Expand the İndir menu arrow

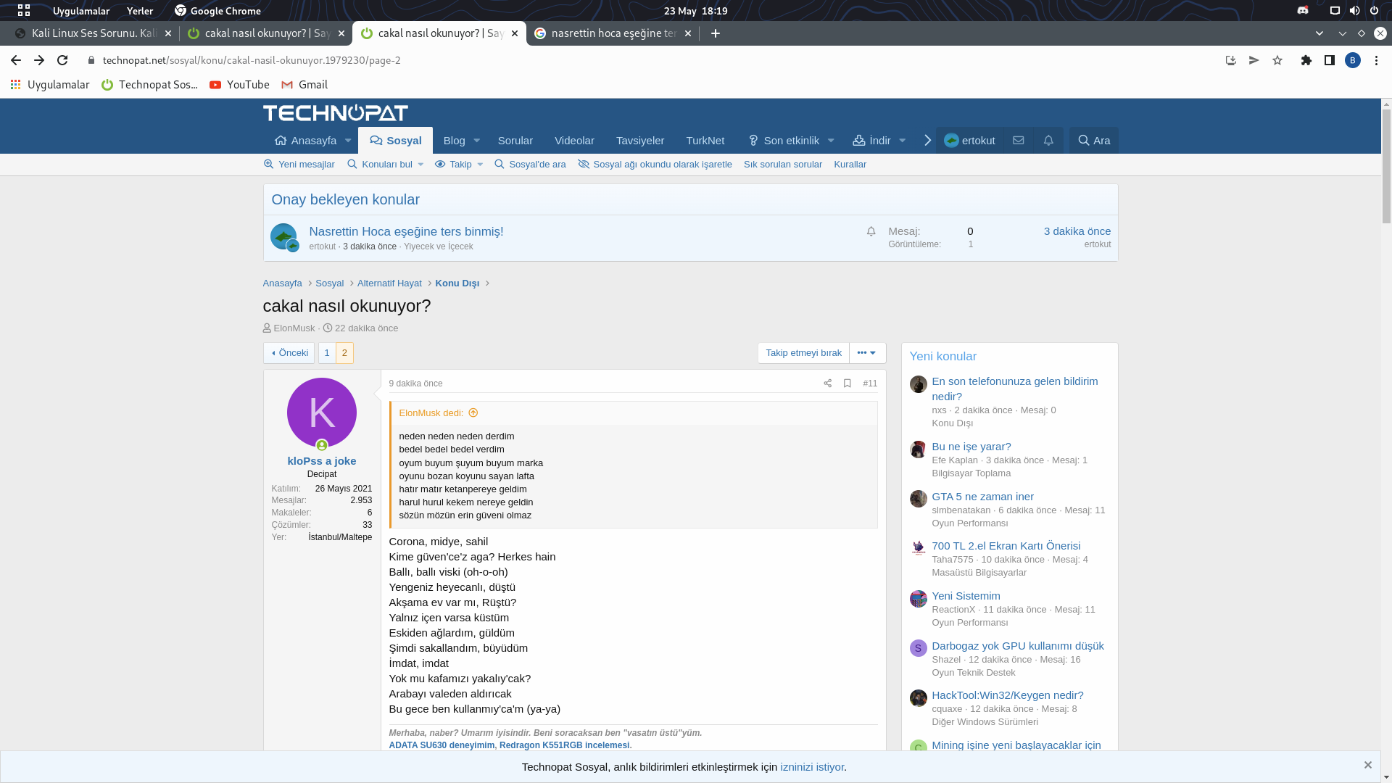(x=903, y=141)
